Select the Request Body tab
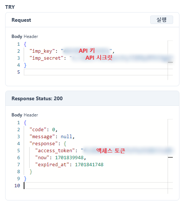This screenshot has width=185, height=206. (17, 36)
